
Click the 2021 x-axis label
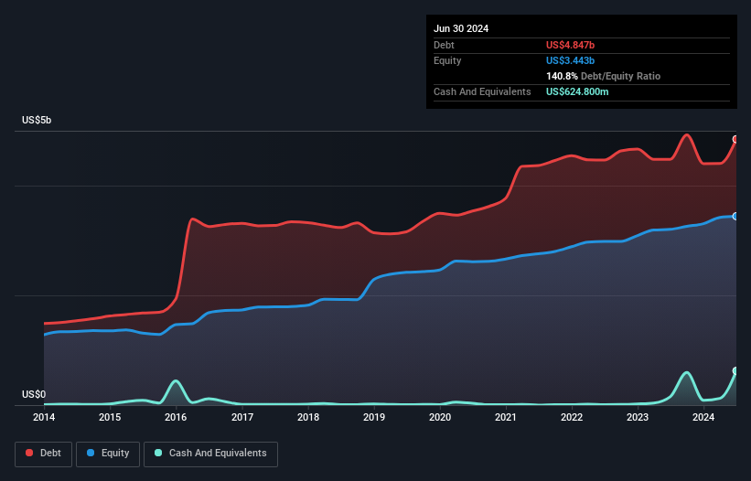506,417
